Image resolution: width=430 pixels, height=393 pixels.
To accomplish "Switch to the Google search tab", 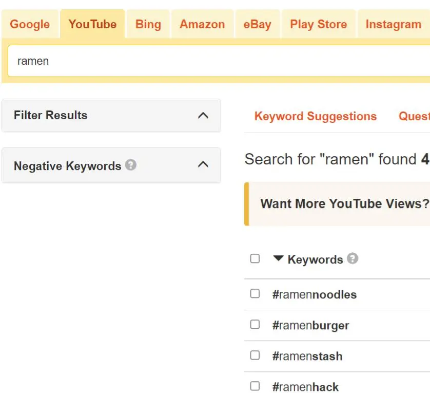I will tap(30, 24).
